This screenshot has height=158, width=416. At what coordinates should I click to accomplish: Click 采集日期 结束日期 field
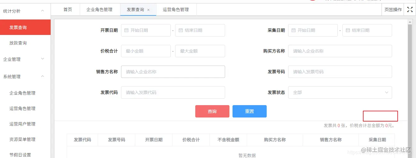(367, 30)
